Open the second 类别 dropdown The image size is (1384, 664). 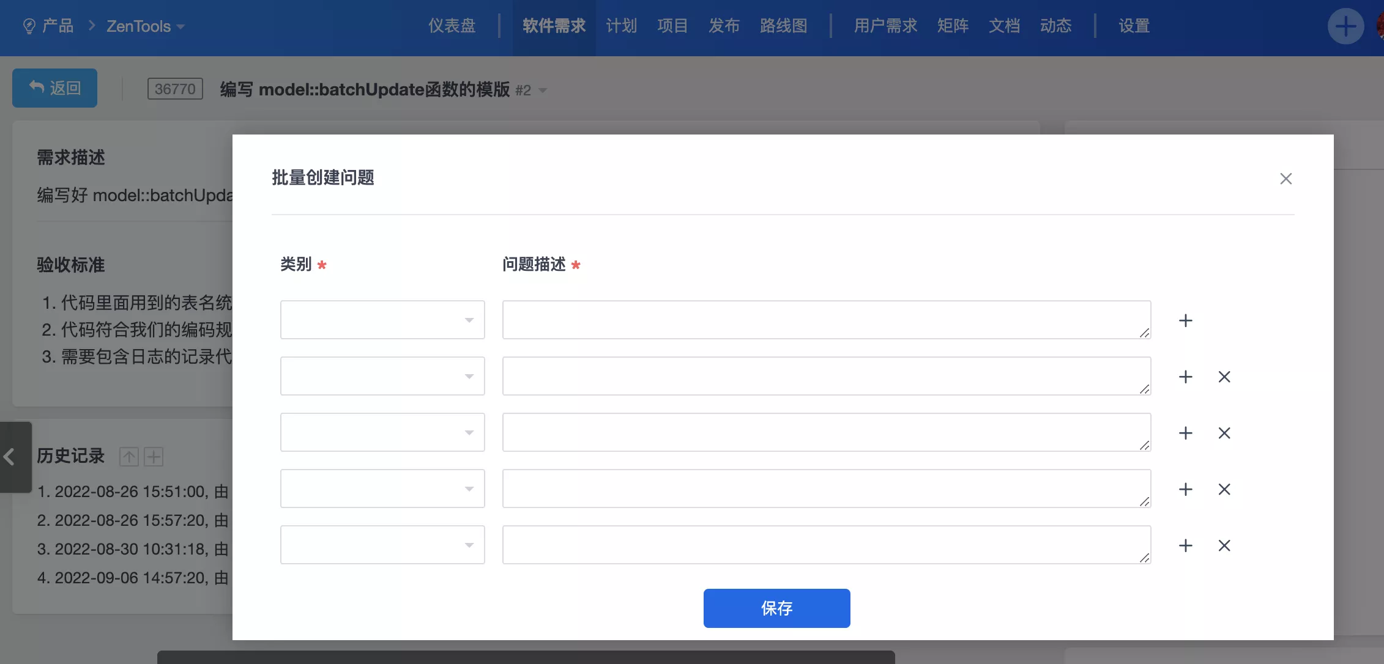pos(382,376)
